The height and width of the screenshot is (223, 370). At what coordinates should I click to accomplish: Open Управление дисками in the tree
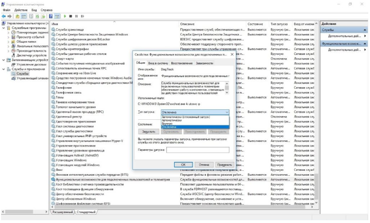tap(31, 64)
